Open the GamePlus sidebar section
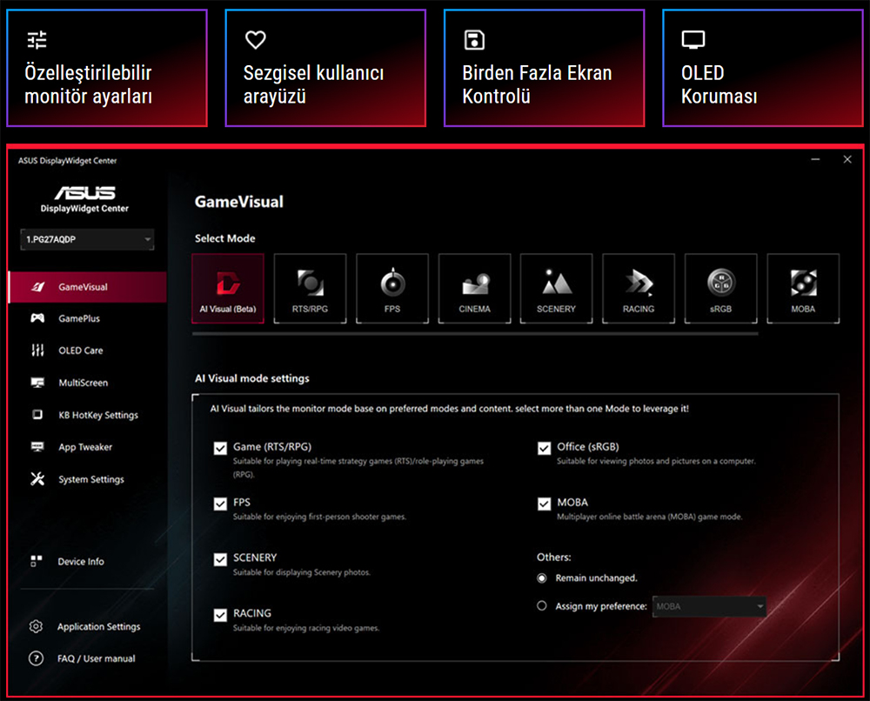 (78, 318)
